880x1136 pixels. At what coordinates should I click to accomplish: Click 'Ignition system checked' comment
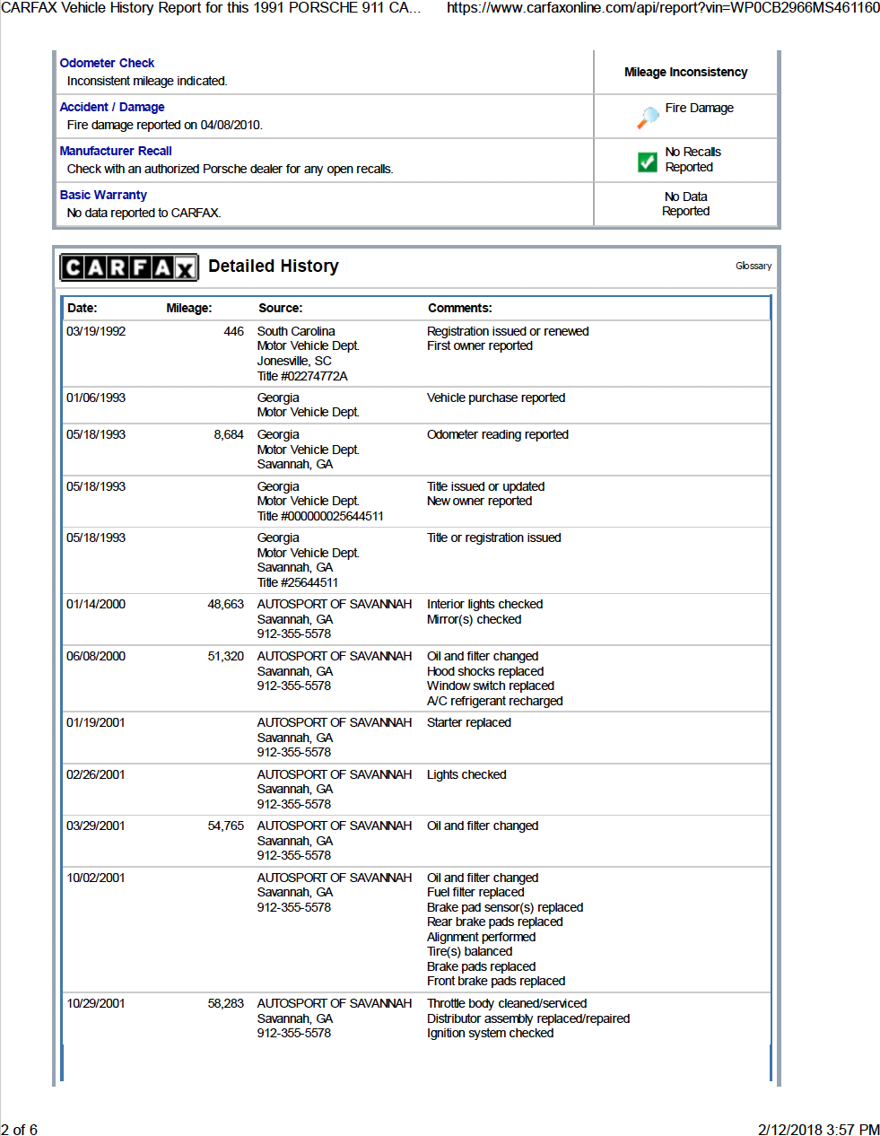(x=491, y=1033)
